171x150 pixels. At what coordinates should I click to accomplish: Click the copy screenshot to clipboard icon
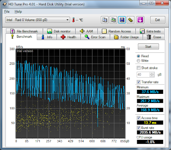pos(113,20)
